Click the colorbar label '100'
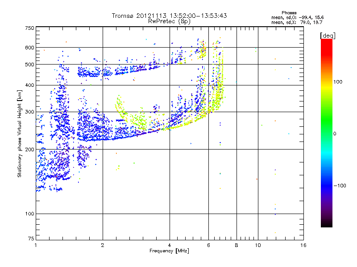Screen dimensions: 357x267 coord(338,82)
